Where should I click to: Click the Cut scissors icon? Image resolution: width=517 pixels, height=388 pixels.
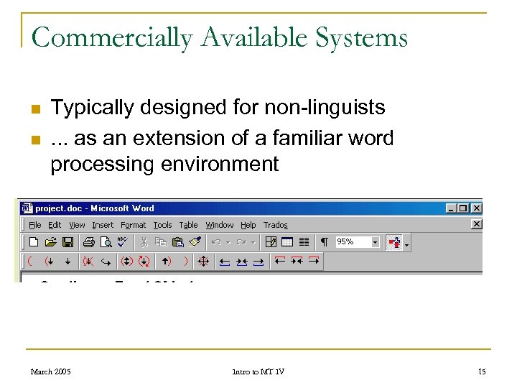(144, 243)
